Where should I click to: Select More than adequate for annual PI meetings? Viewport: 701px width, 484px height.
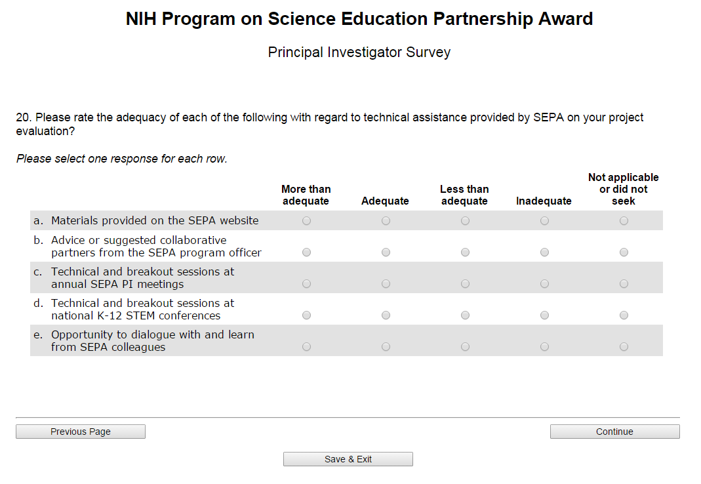point(306,284)
